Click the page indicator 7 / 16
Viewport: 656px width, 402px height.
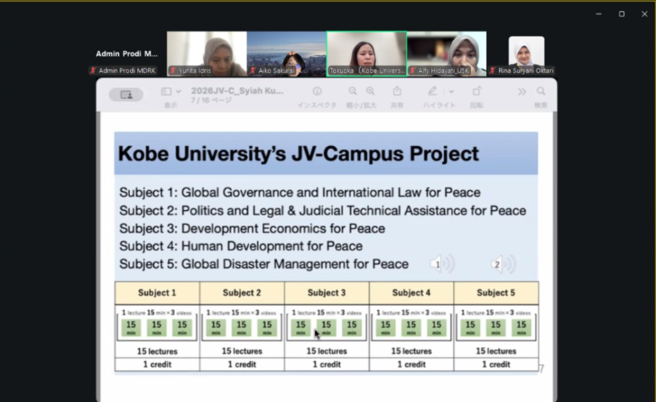(211, 100)
